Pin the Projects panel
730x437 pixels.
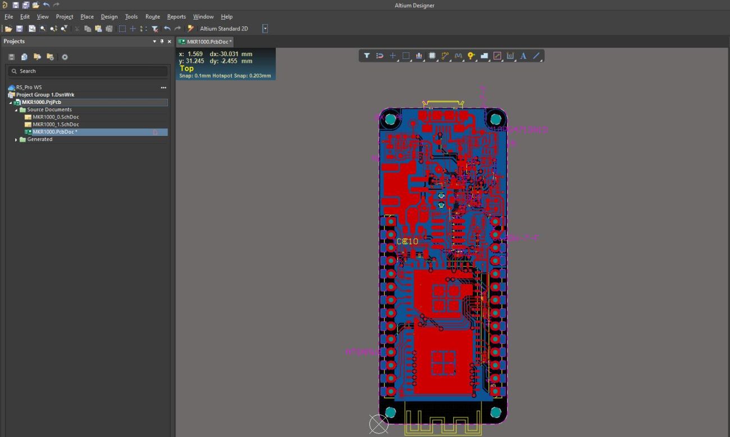click(161, 41)
